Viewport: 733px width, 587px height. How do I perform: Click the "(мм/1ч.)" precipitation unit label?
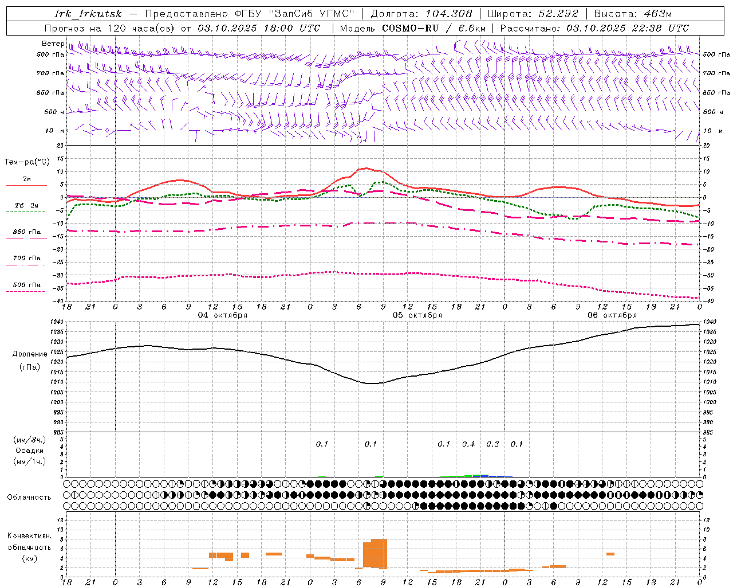click(x=30, y=461)
